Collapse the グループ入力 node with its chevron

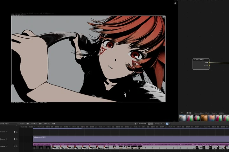click(195, 60)
